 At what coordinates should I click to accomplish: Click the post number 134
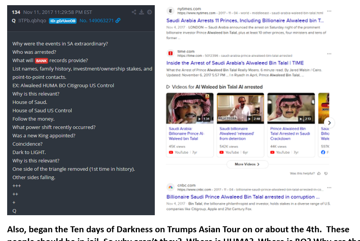pyautogui.click(x=16, y=12)
